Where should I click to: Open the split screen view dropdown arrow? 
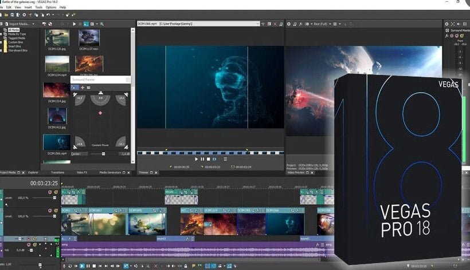click(311, 24)
